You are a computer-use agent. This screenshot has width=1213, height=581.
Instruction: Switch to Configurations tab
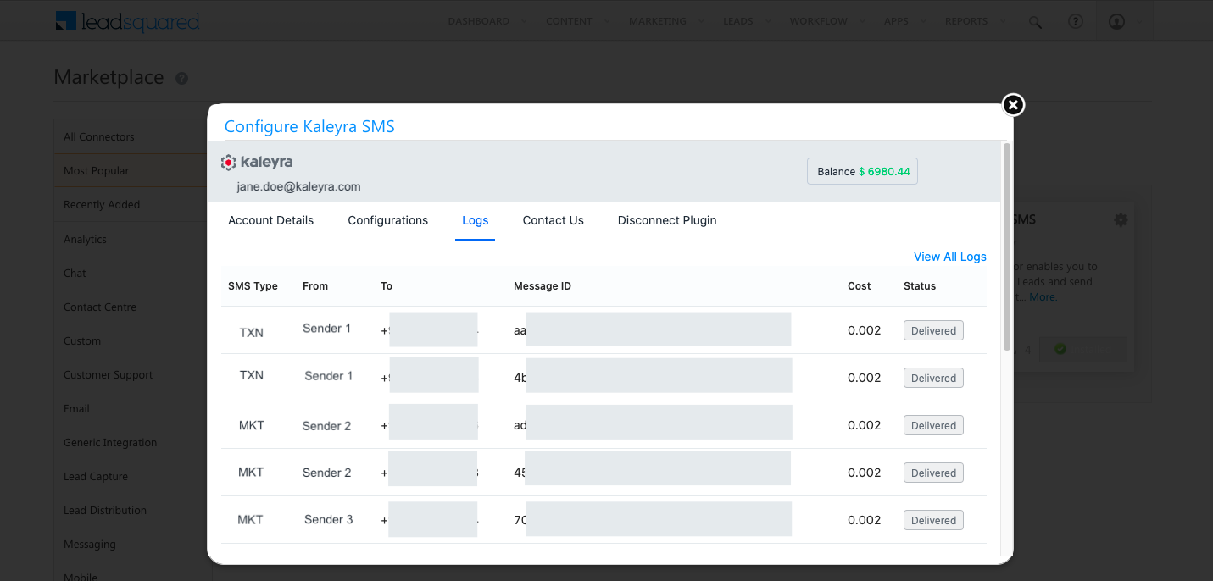pos(388,220)
